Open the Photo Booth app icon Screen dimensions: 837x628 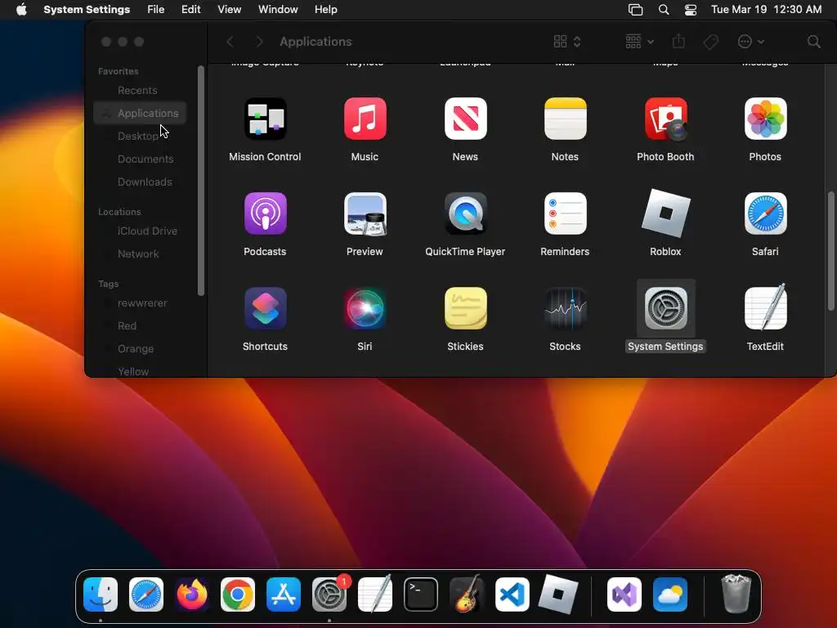pos(665,119)
